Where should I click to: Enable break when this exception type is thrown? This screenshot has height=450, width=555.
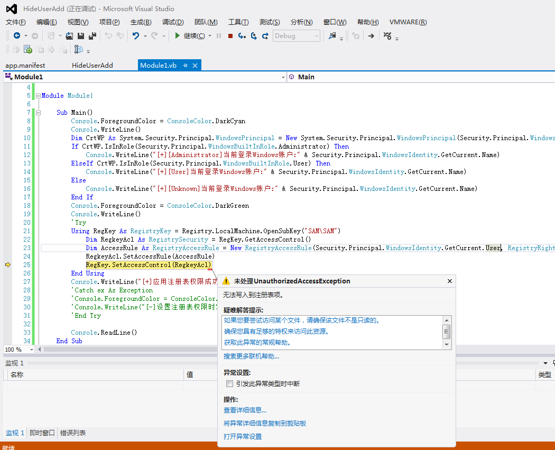pos(229,383)
